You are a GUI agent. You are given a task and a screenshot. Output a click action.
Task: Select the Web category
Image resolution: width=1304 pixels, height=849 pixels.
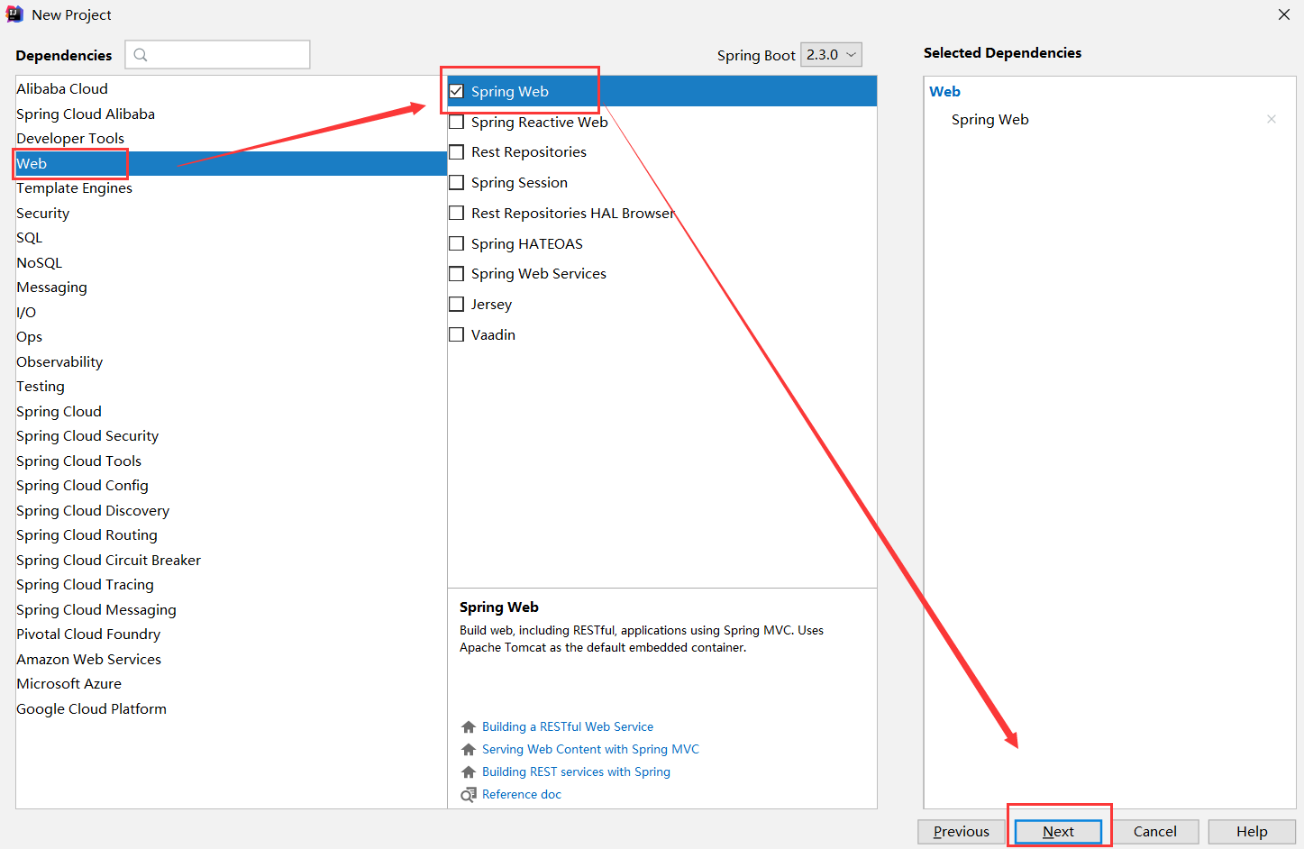232,163
